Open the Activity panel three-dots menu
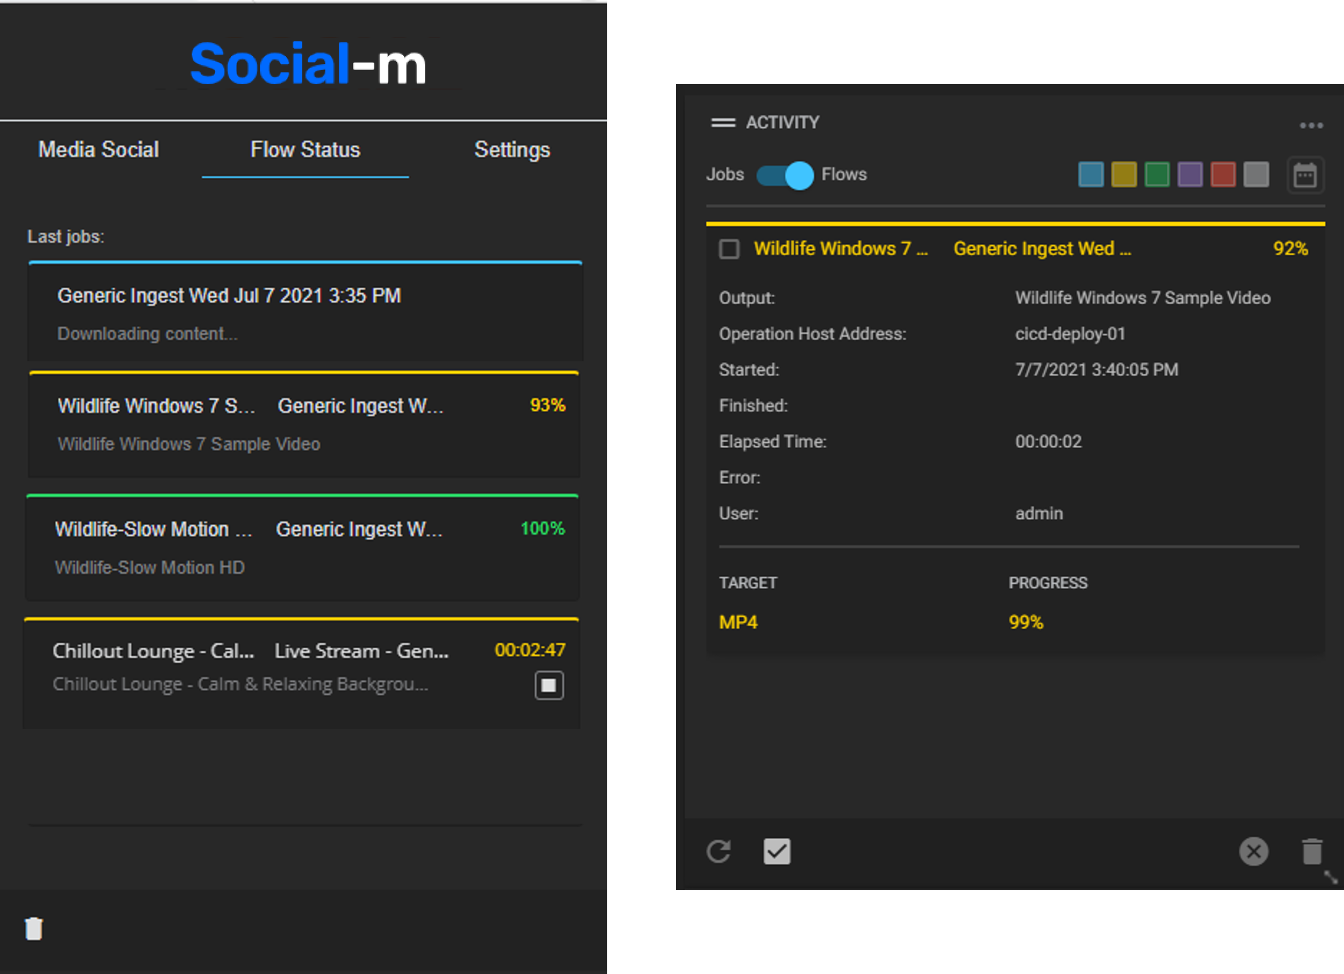 coord(1311,125)
